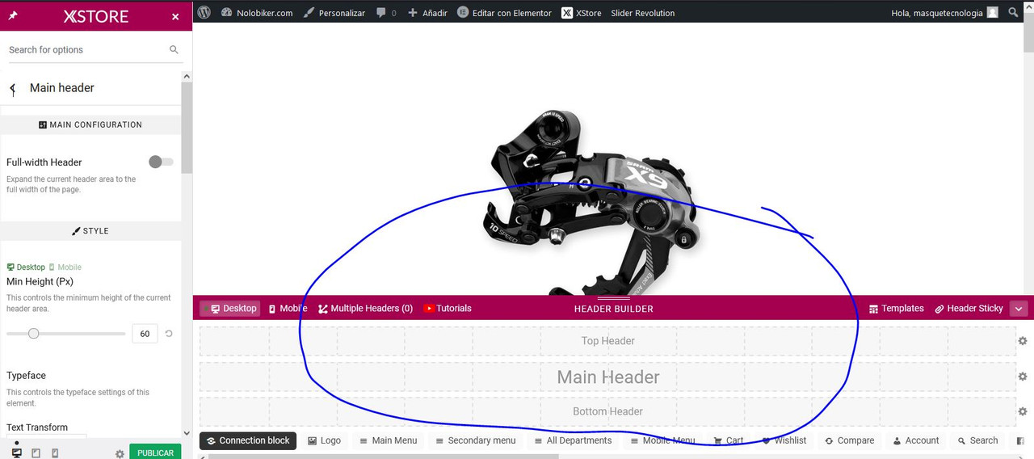
Task: Open the Text Transform dropdown
Action: pyautogui.click(x=46, y=437)
